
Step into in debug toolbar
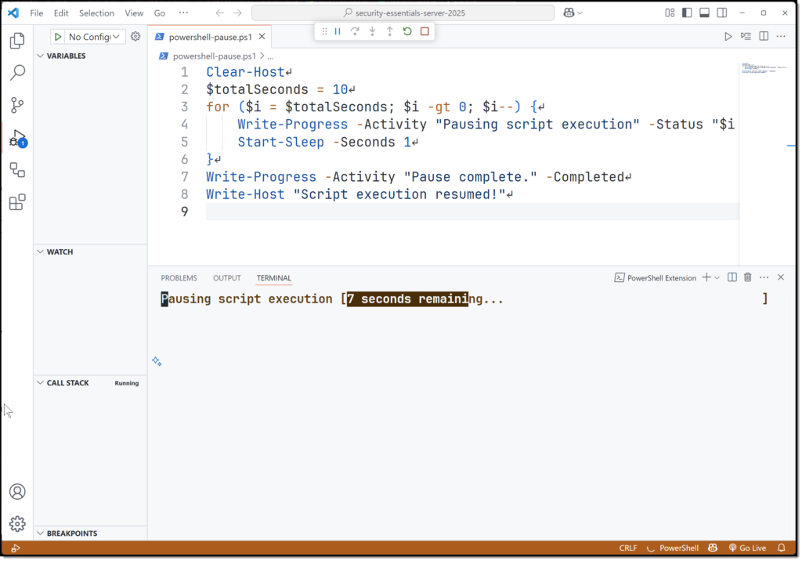click(372, 31)
